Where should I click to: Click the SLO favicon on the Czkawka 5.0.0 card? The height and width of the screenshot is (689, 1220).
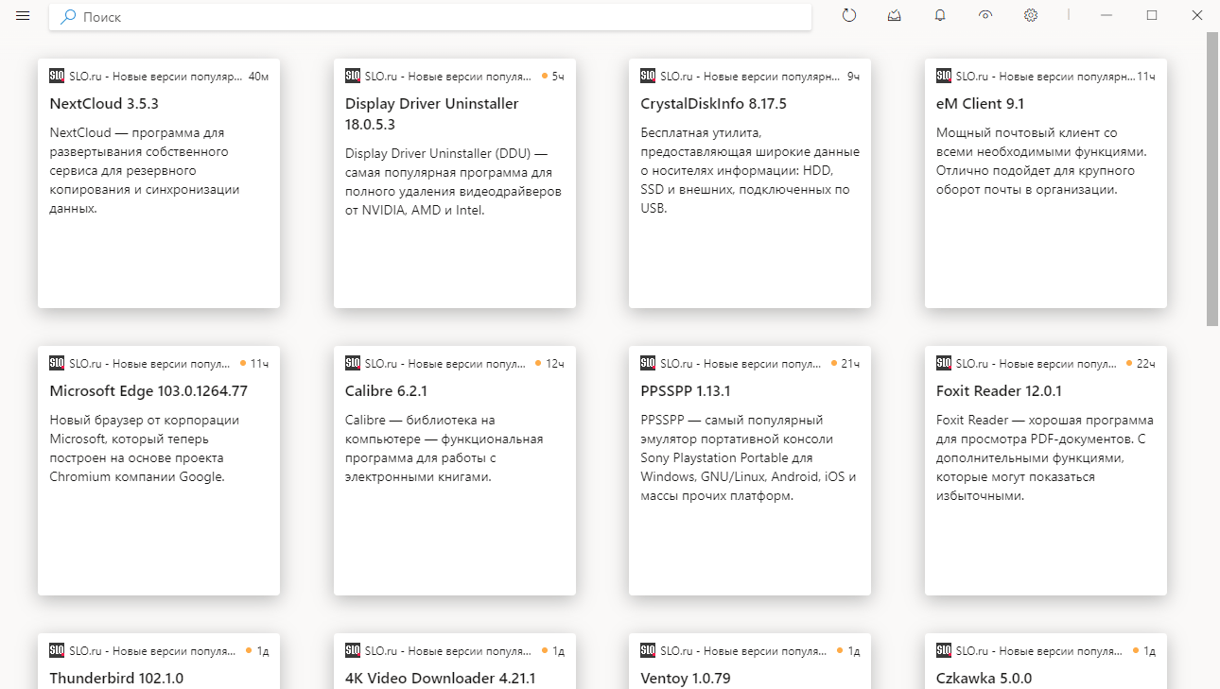pos(944,650)
